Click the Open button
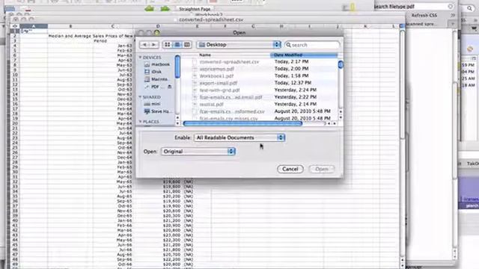The width and height of the screenshot is (479, 269). point(322,169)
